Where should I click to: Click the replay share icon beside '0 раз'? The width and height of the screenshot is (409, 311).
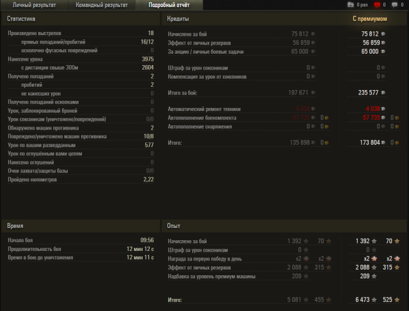tap(350, 5)
